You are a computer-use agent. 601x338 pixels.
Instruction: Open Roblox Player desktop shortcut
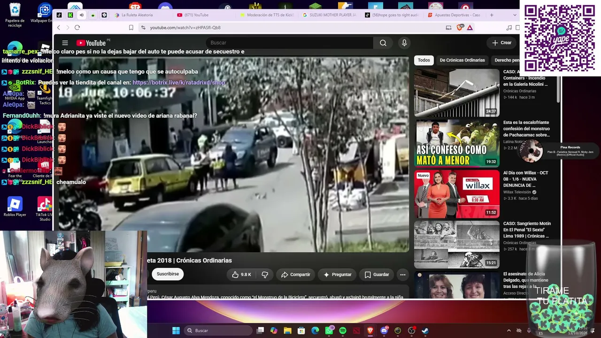click(15, 207)
